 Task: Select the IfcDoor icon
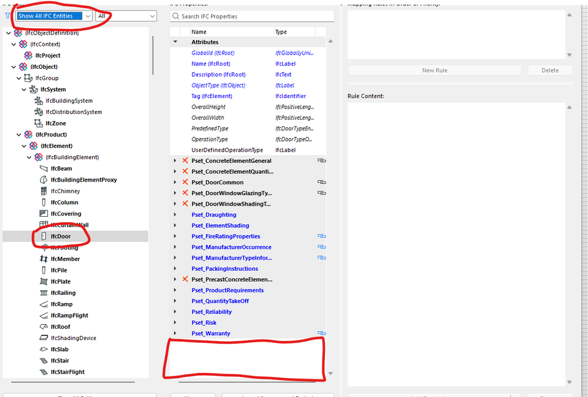coord(44,236)
